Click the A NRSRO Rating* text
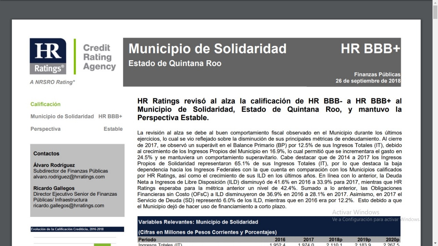438x246 pixels. [x=52, y=82]
